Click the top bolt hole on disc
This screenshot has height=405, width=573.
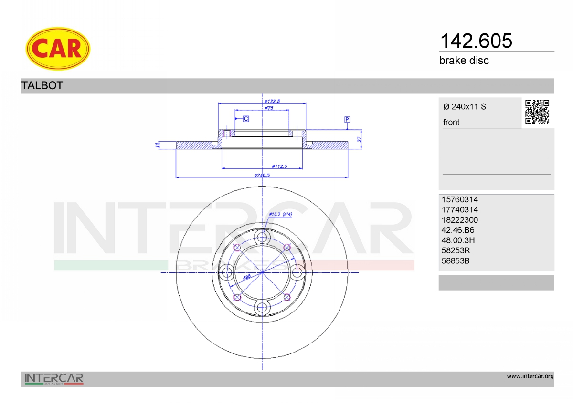click(x=262, y=237)
